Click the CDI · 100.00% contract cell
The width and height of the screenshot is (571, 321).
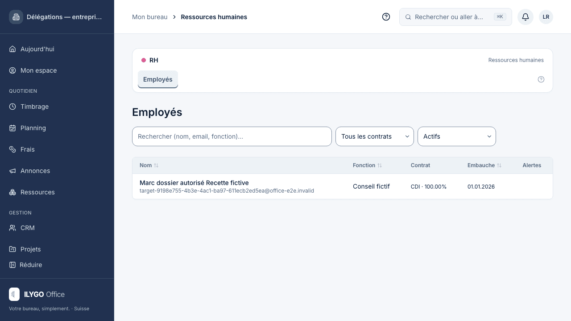pos(429,187)
